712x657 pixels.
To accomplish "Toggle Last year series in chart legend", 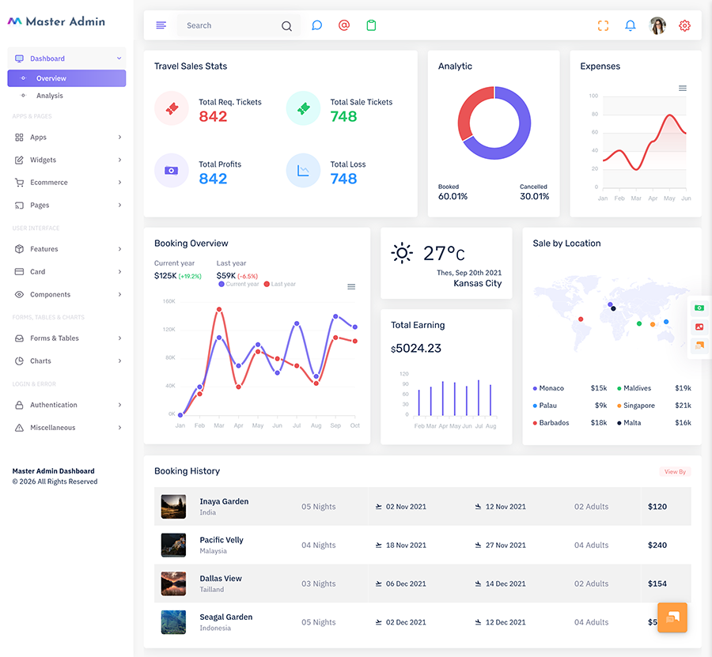I will click(280, 284).
